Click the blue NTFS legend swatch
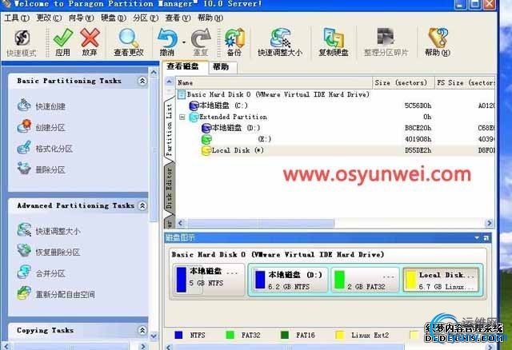 pyautogui.click(x=178, y=335)
